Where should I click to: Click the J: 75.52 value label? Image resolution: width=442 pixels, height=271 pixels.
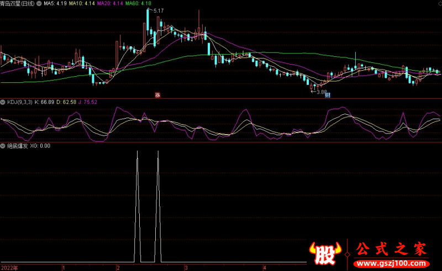tap(86, 102)
